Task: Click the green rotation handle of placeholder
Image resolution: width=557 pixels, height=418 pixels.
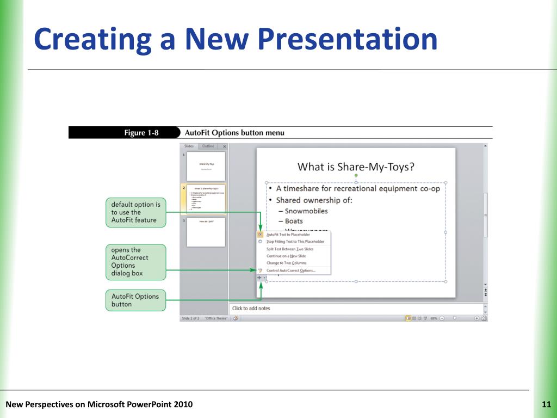Action: click(x=356, y=176)
